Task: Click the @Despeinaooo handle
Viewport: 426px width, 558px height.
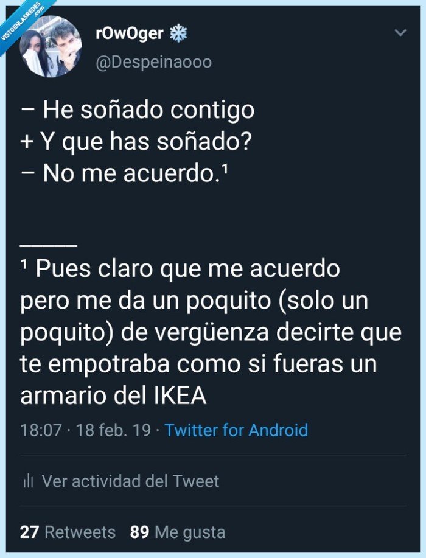Action: coord(155,60)
